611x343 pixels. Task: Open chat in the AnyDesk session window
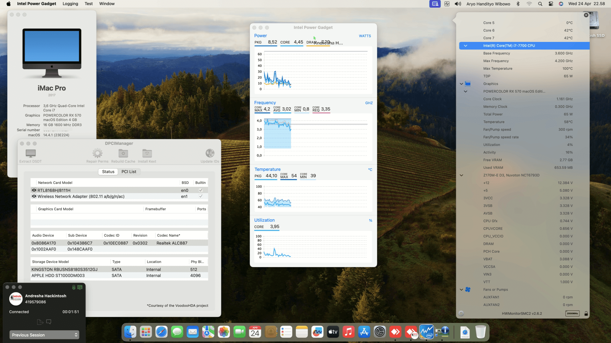coord(49,322)
